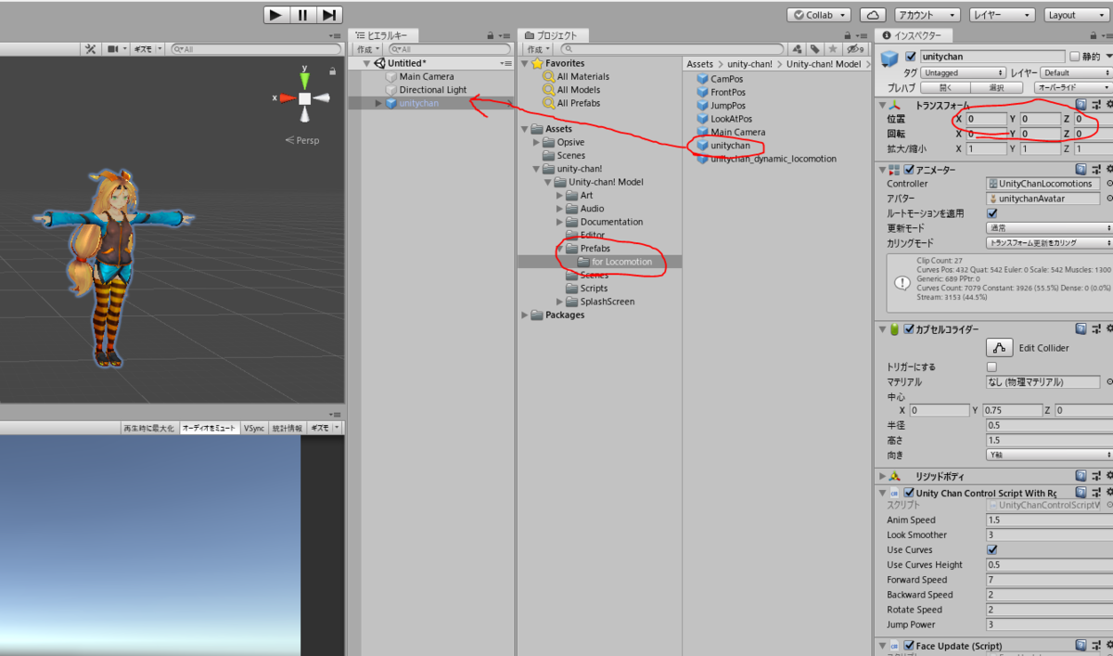
Task: Toggle Unity Chan Control Script enabled checkbox
Action: coord(908,493)
